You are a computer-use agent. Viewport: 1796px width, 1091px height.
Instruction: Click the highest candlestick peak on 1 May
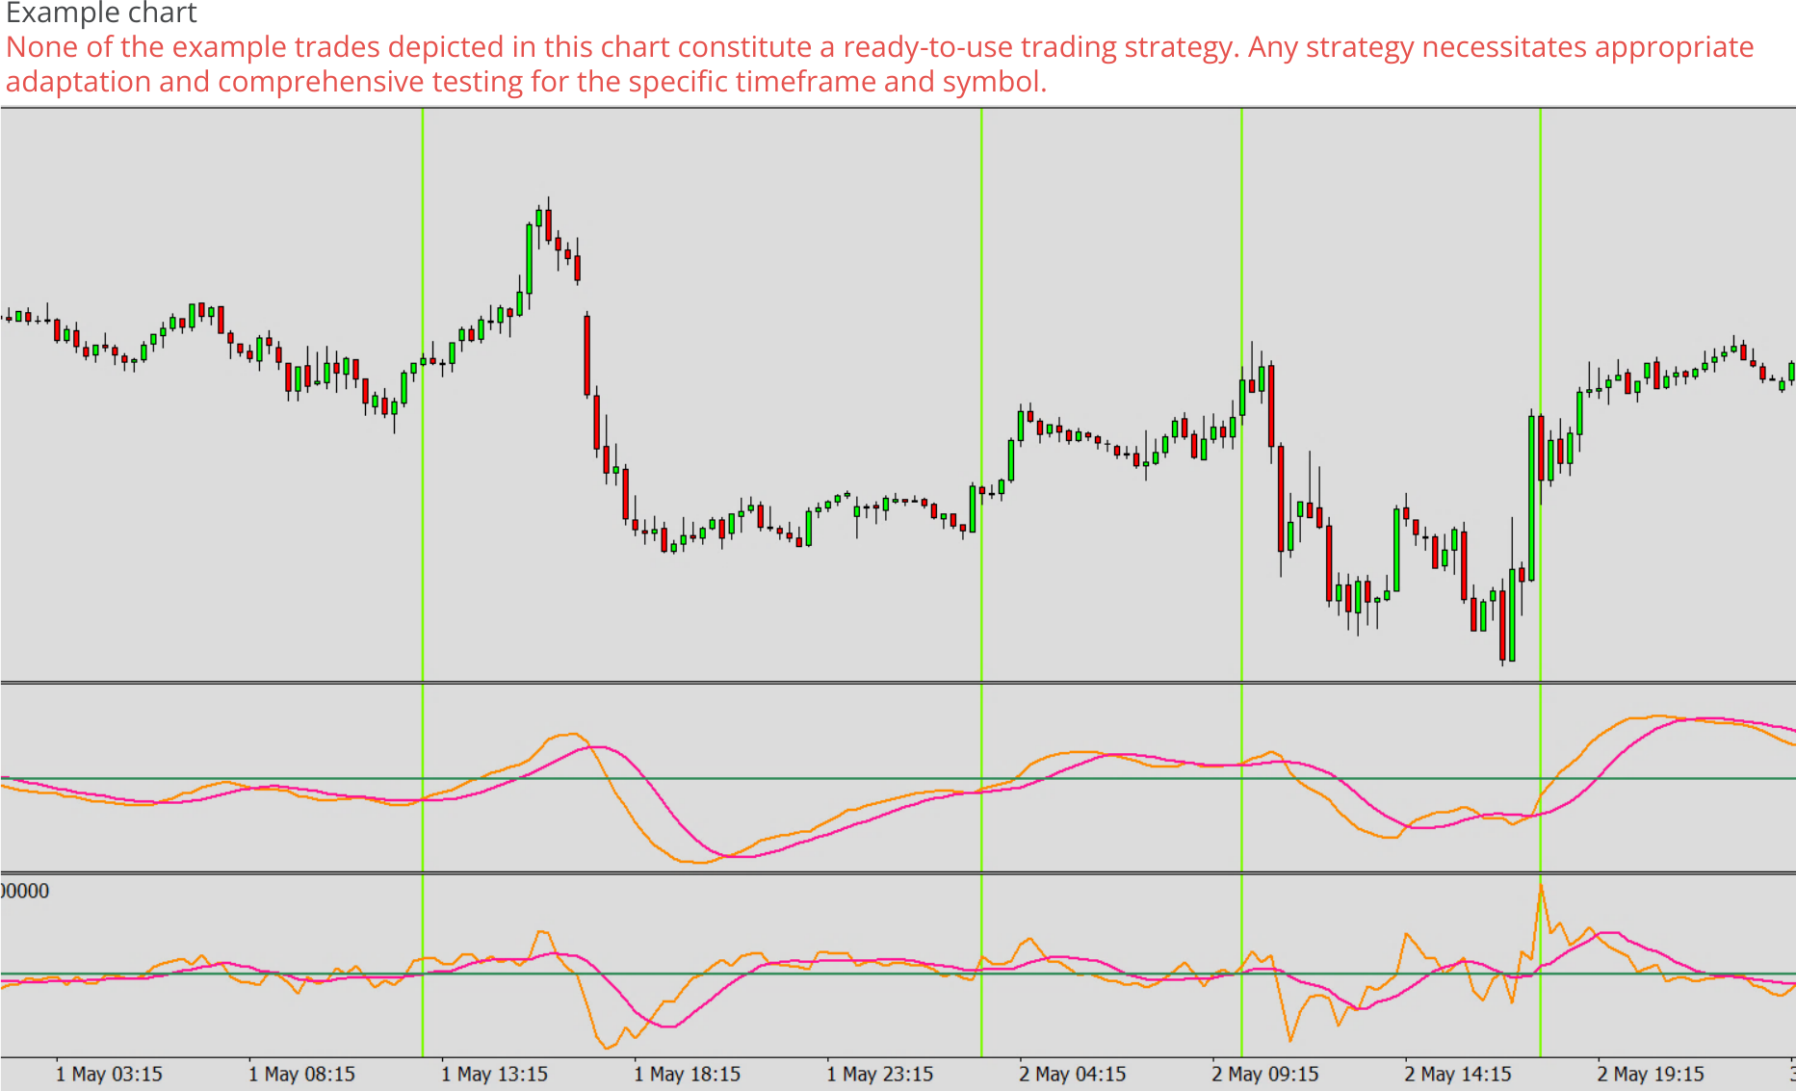click(548, 220)
